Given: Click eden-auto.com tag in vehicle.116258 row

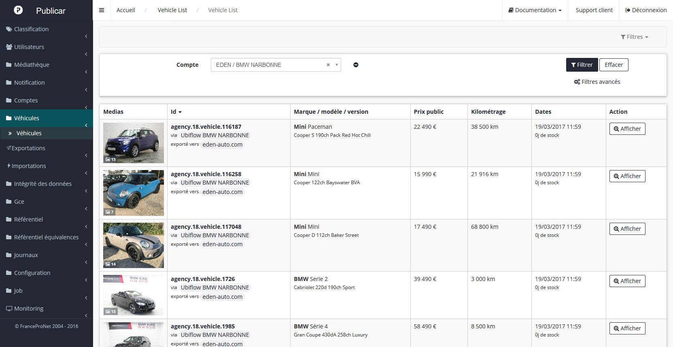Looking at the screenshot, I should pos(223,192).
